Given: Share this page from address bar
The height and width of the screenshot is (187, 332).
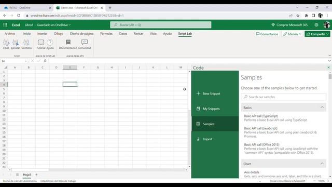Looking at the screenshot, I should point(290,16).
